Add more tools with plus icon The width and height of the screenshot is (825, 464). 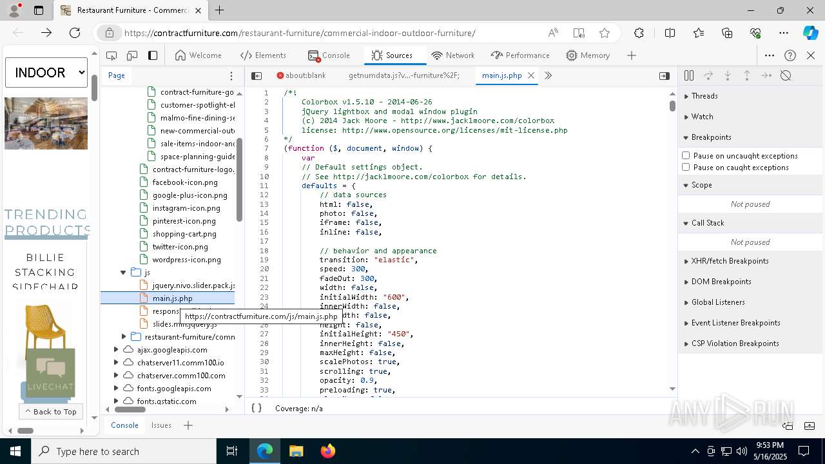632,55
